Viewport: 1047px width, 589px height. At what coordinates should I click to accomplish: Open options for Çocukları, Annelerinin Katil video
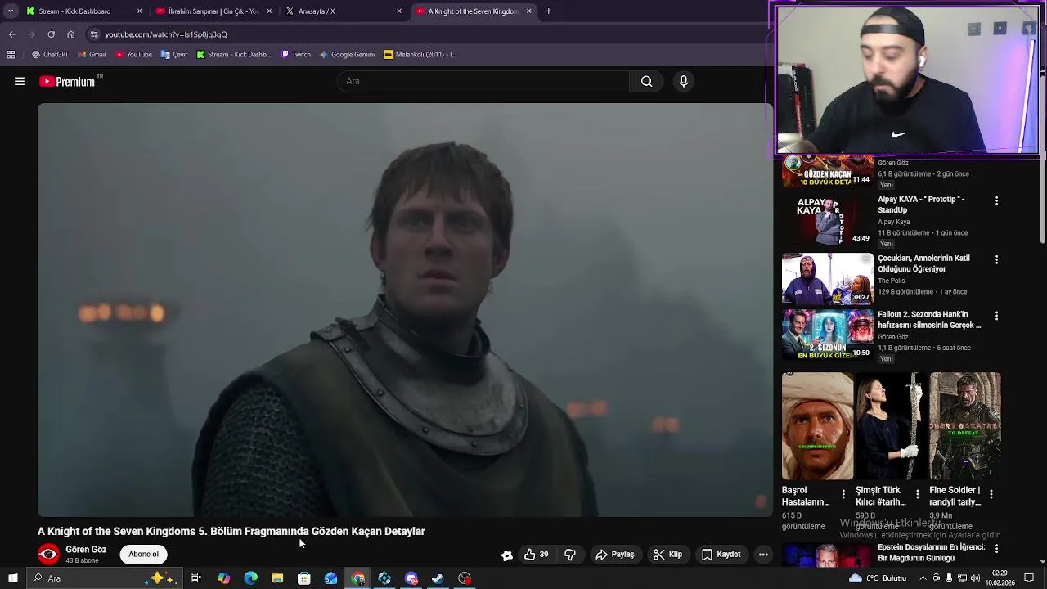point(996,259)
